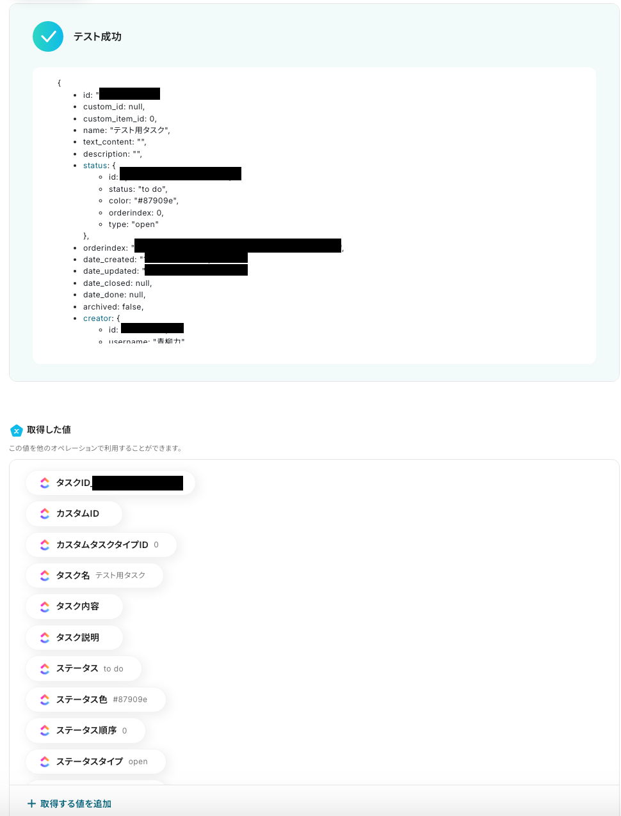
Task: Click ClickUp icon on タスクID chip
Action: 45,483
